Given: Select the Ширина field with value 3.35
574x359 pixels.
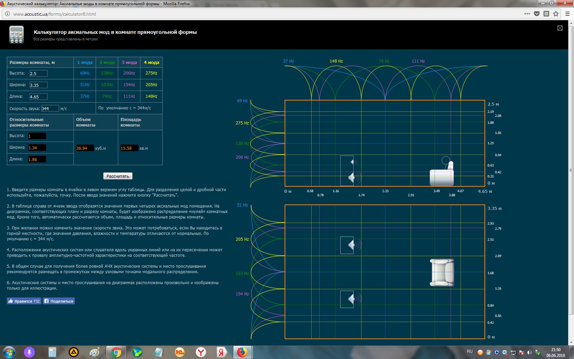Looking at the screenshot, I should (x=38, y=85).
